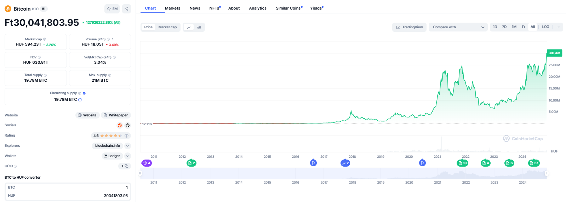Show info for Total supply
The image size is (566, 202).
pyautogui.click(x=45, y=75)
